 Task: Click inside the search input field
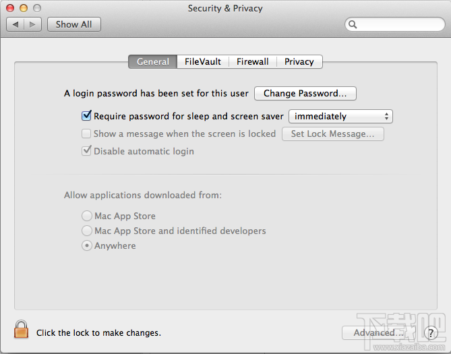click(x=395, y=24)
